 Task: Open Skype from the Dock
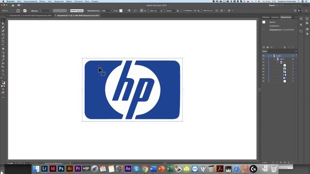pyautogui.click(x=136, y=169)
